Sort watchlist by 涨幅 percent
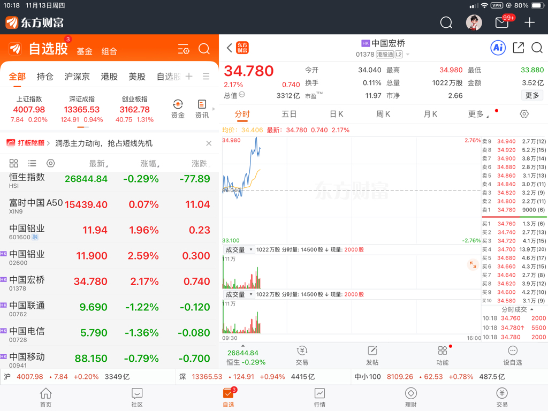Viewport: 548px width, 411px height. tap(150, 163)
